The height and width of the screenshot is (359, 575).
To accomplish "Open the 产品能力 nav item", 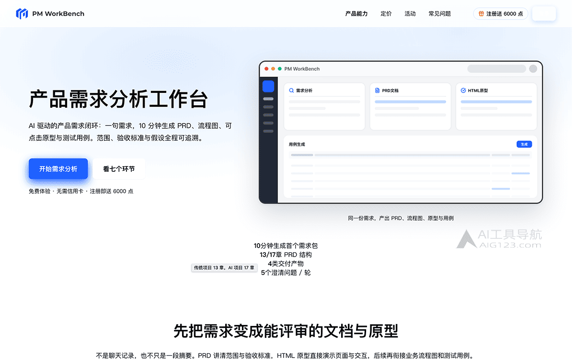I will (x=356, y=14).
